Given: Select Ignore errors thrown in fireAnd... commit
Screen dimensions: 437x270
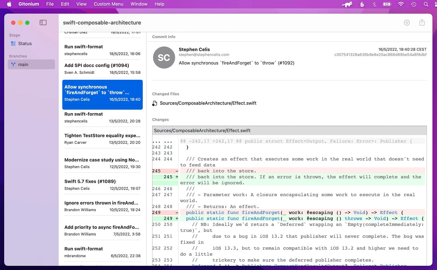Looking at the screenshot, I should (x=102, y=206).
